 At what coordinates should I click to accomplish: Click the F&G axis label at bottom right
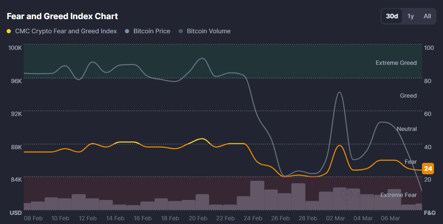click(429, 213)
